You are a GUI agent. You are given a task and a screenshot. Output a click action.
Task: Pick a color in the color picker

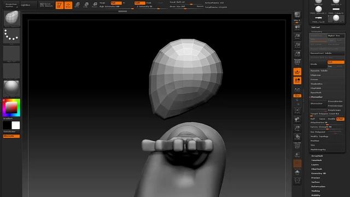click(x=11, y=108)
